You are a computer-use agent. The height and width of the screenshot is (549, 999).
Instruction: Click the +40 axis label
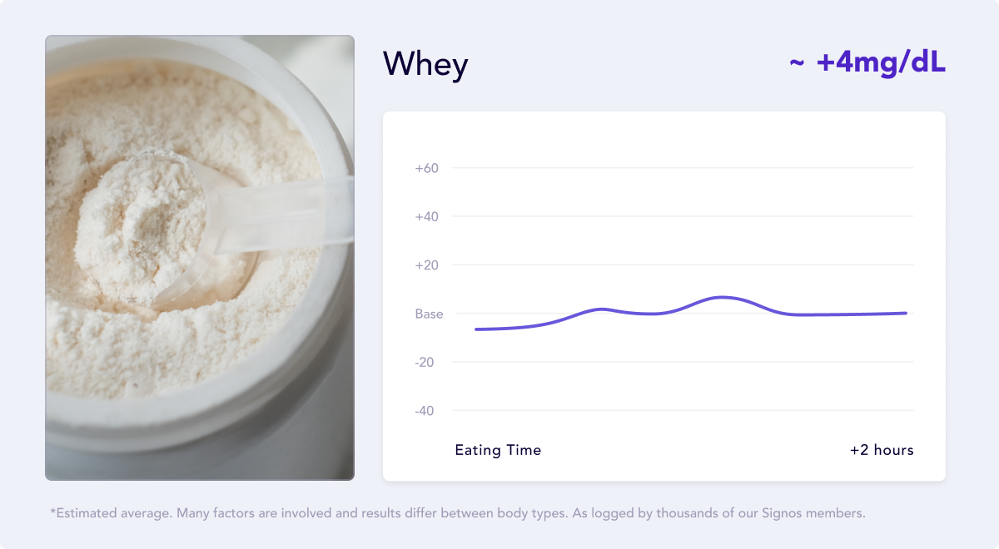pos(427,216)
